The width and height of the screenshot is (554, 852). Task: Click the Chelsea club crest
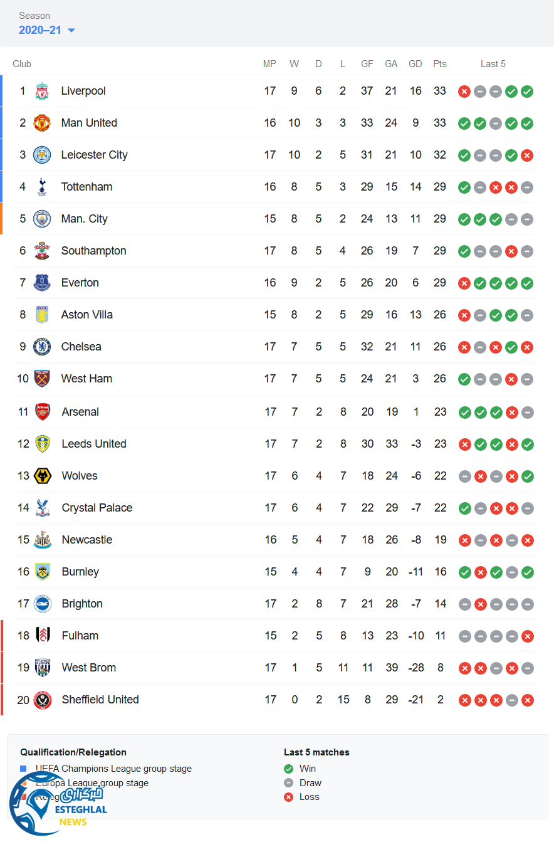click(42, 347)
